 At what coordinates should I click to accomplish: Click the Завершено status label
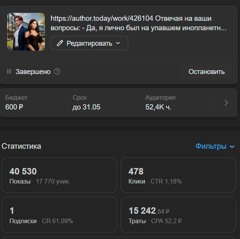pos(33,71)
